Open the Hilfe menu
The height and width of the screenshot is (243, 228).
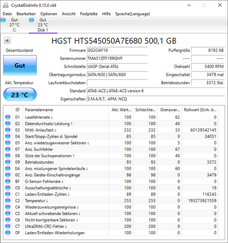click(106, 14)
